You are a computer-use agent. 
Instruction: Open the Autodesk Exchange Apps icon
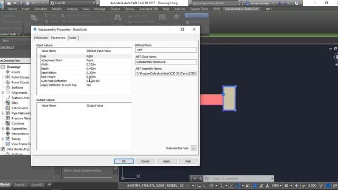279,3
